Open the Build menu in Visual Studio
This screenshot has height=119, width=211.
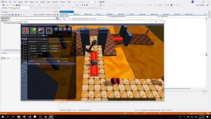(26, 2)
